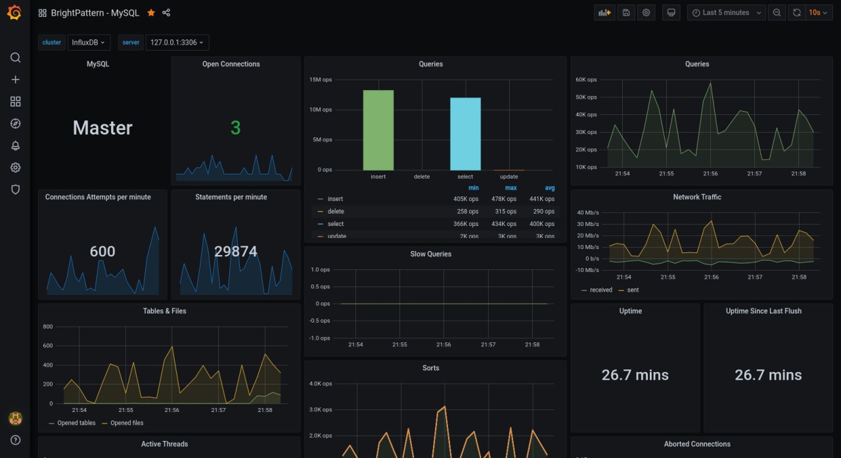
Task: Cycle view mode with monitor icon
Action: click(x=670, y=12)
